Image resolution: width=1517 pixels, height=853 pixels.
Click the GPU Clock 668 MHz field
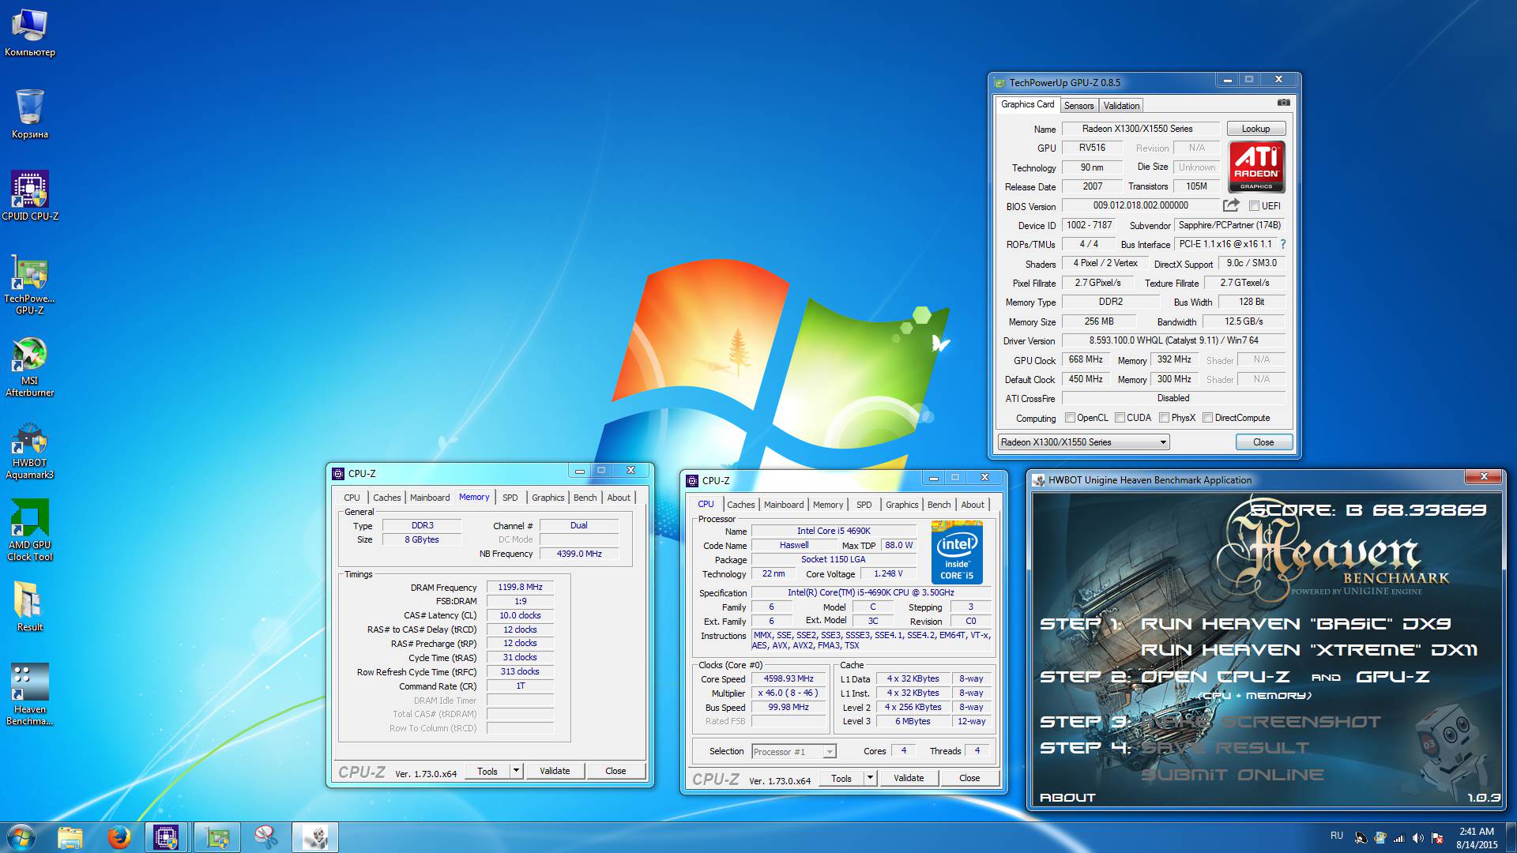click(x=1086, y=359)
